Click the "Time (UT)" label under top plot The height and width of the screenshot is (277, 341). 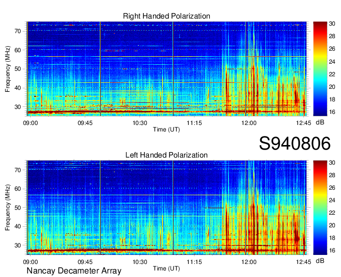tap(166, 129)
